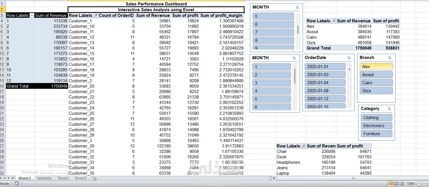Image resolution: width=429 pixels, height=187 pixels.
Task: Switch to Normal view in status bar
Action: coord(391,184)
